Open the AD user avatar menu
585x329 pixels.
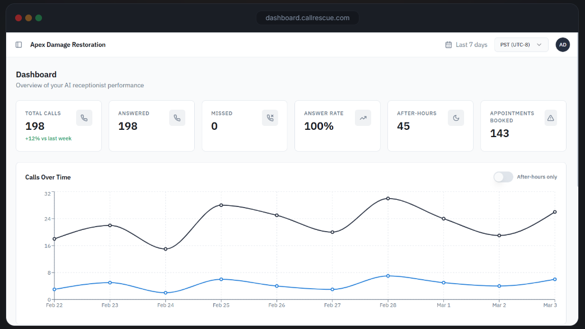563,45
